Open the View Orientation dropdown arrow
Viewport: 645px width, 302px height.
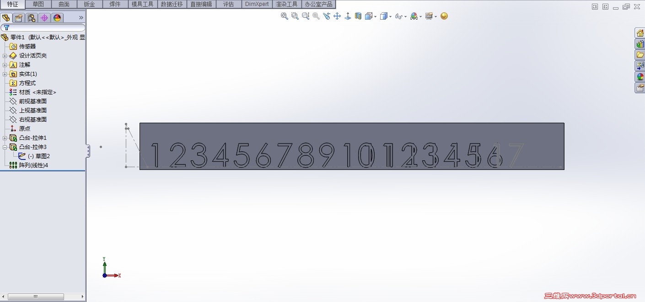[x=375, y=16]
